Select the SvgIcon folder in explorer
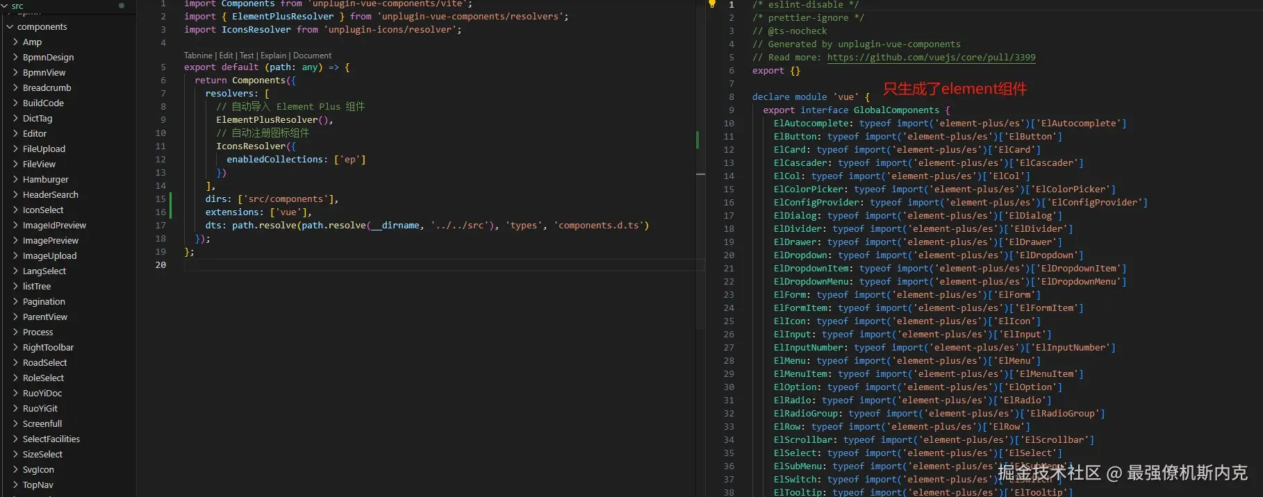 coord(38,470)
